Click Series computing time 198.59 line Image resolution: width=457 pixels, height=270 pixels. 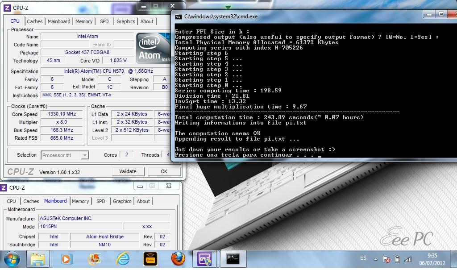click(x=228, y=91)
